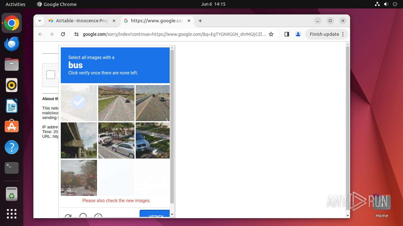Screen dimensions: 403x226
Task: Close the Airtable tab
Action: (x=114, y=21)
